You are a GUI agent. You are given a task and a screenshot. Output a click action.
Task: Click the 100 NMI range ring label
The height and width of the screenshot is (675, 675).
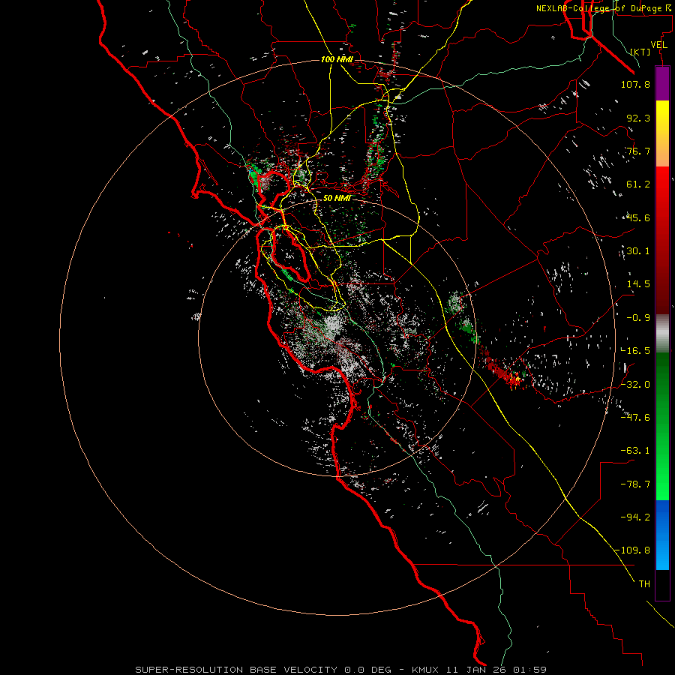tap(337, 59)
